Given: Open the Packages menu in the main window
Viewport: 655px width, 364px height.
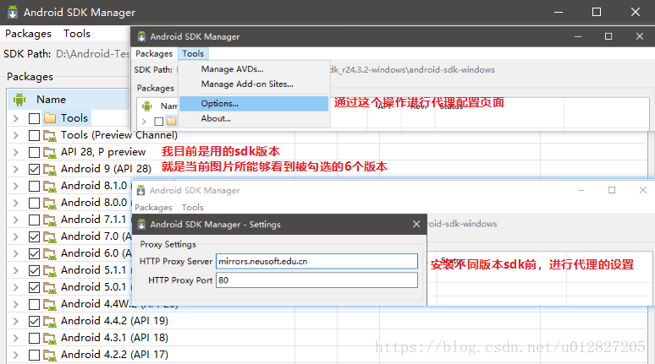Looking at the screenshot, I should pyautogui.click(x=28, y=33).
